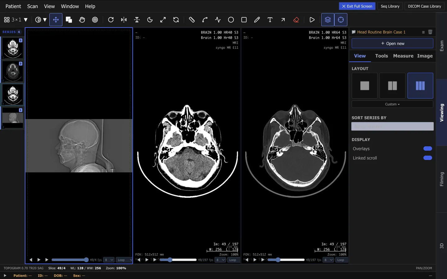Click the right viewport slice slider
Viewport: 447px width, 279px height.
[x=286, y=260]
